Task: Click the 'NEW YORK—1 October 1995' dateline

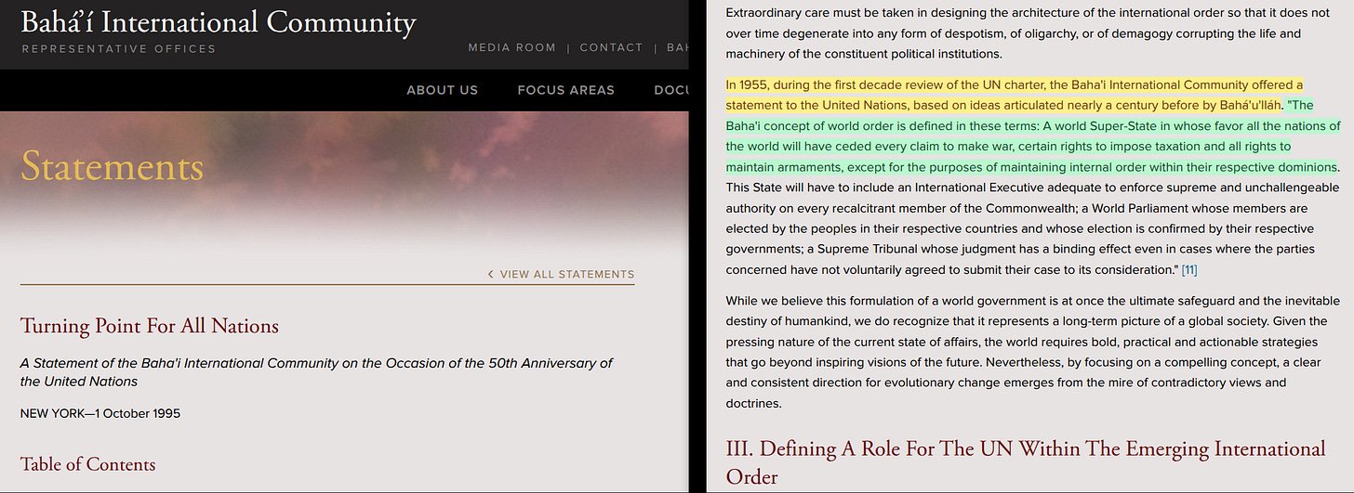Action: click(x=100, y=413)
